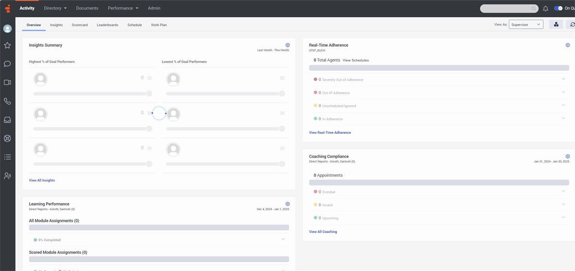Screen dimensions: 575x271
Task: Expand the Overdue coaching row
Action: (563, 192)
